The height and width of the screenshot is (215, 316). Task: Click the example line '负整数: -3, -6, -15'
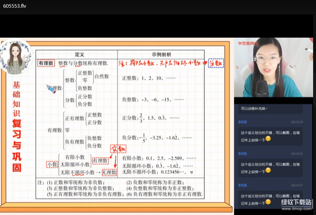pyautogui.click(x=153, y=100)
